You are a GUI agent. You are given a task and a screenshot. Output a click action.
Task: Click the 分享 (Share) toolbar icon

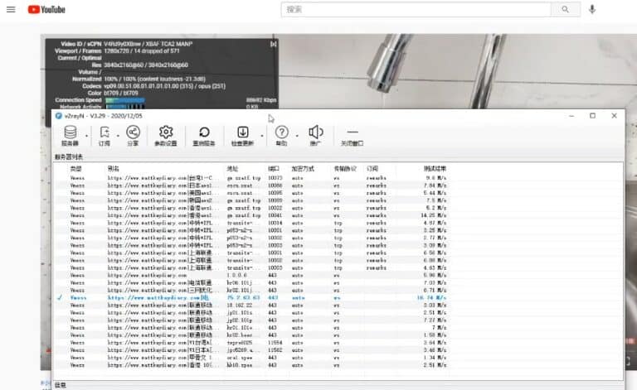click(x=133, y=135)
